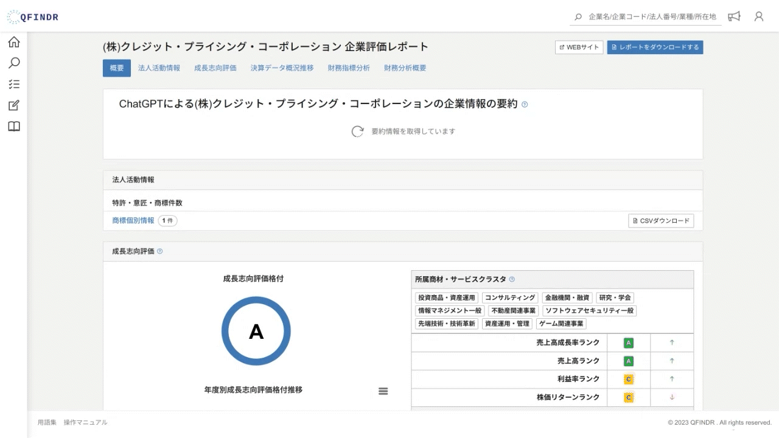Click the 用語集 footer link
The height and width of the screenshot is (438, 779).
pos(47,422)
